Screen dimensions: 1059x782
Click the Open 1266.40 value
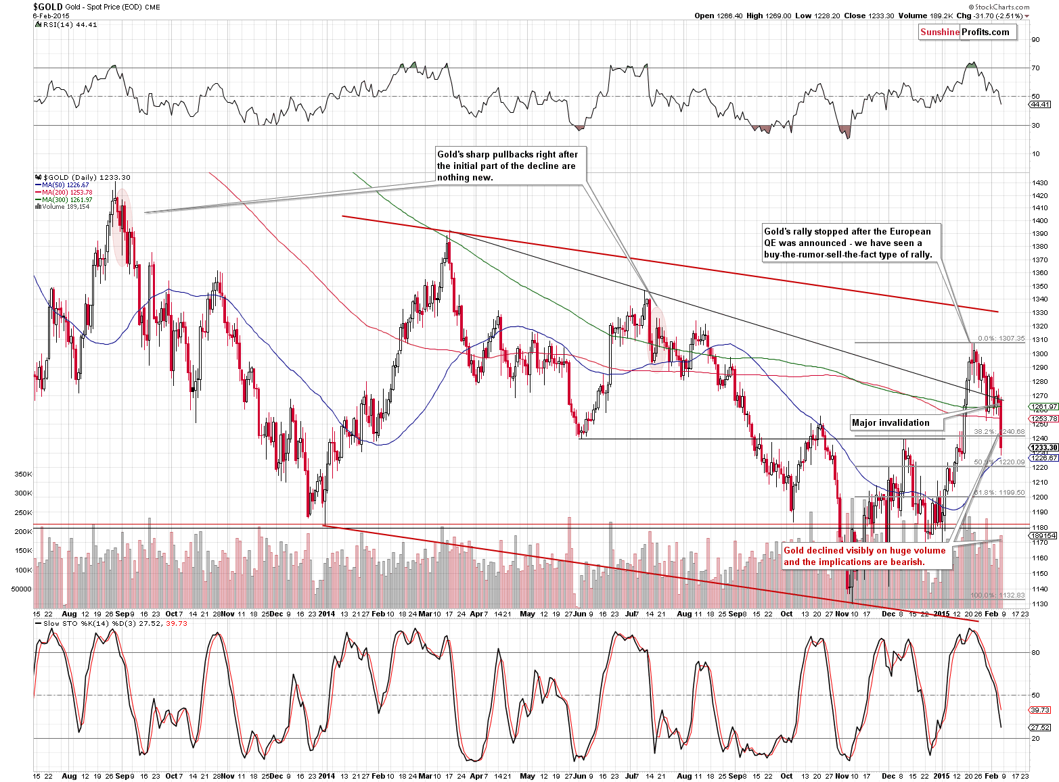[x=718, y=16]
